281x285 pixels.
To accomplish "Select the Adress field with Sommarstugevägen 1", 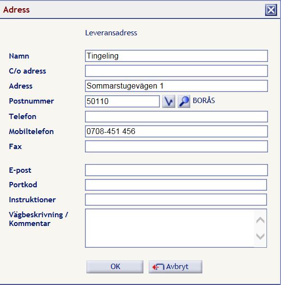I will [x=176, y=86].
